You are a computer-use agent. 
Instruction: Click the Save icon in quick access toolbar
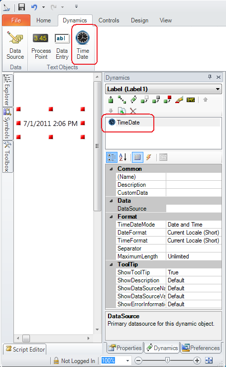pos(21,7)
